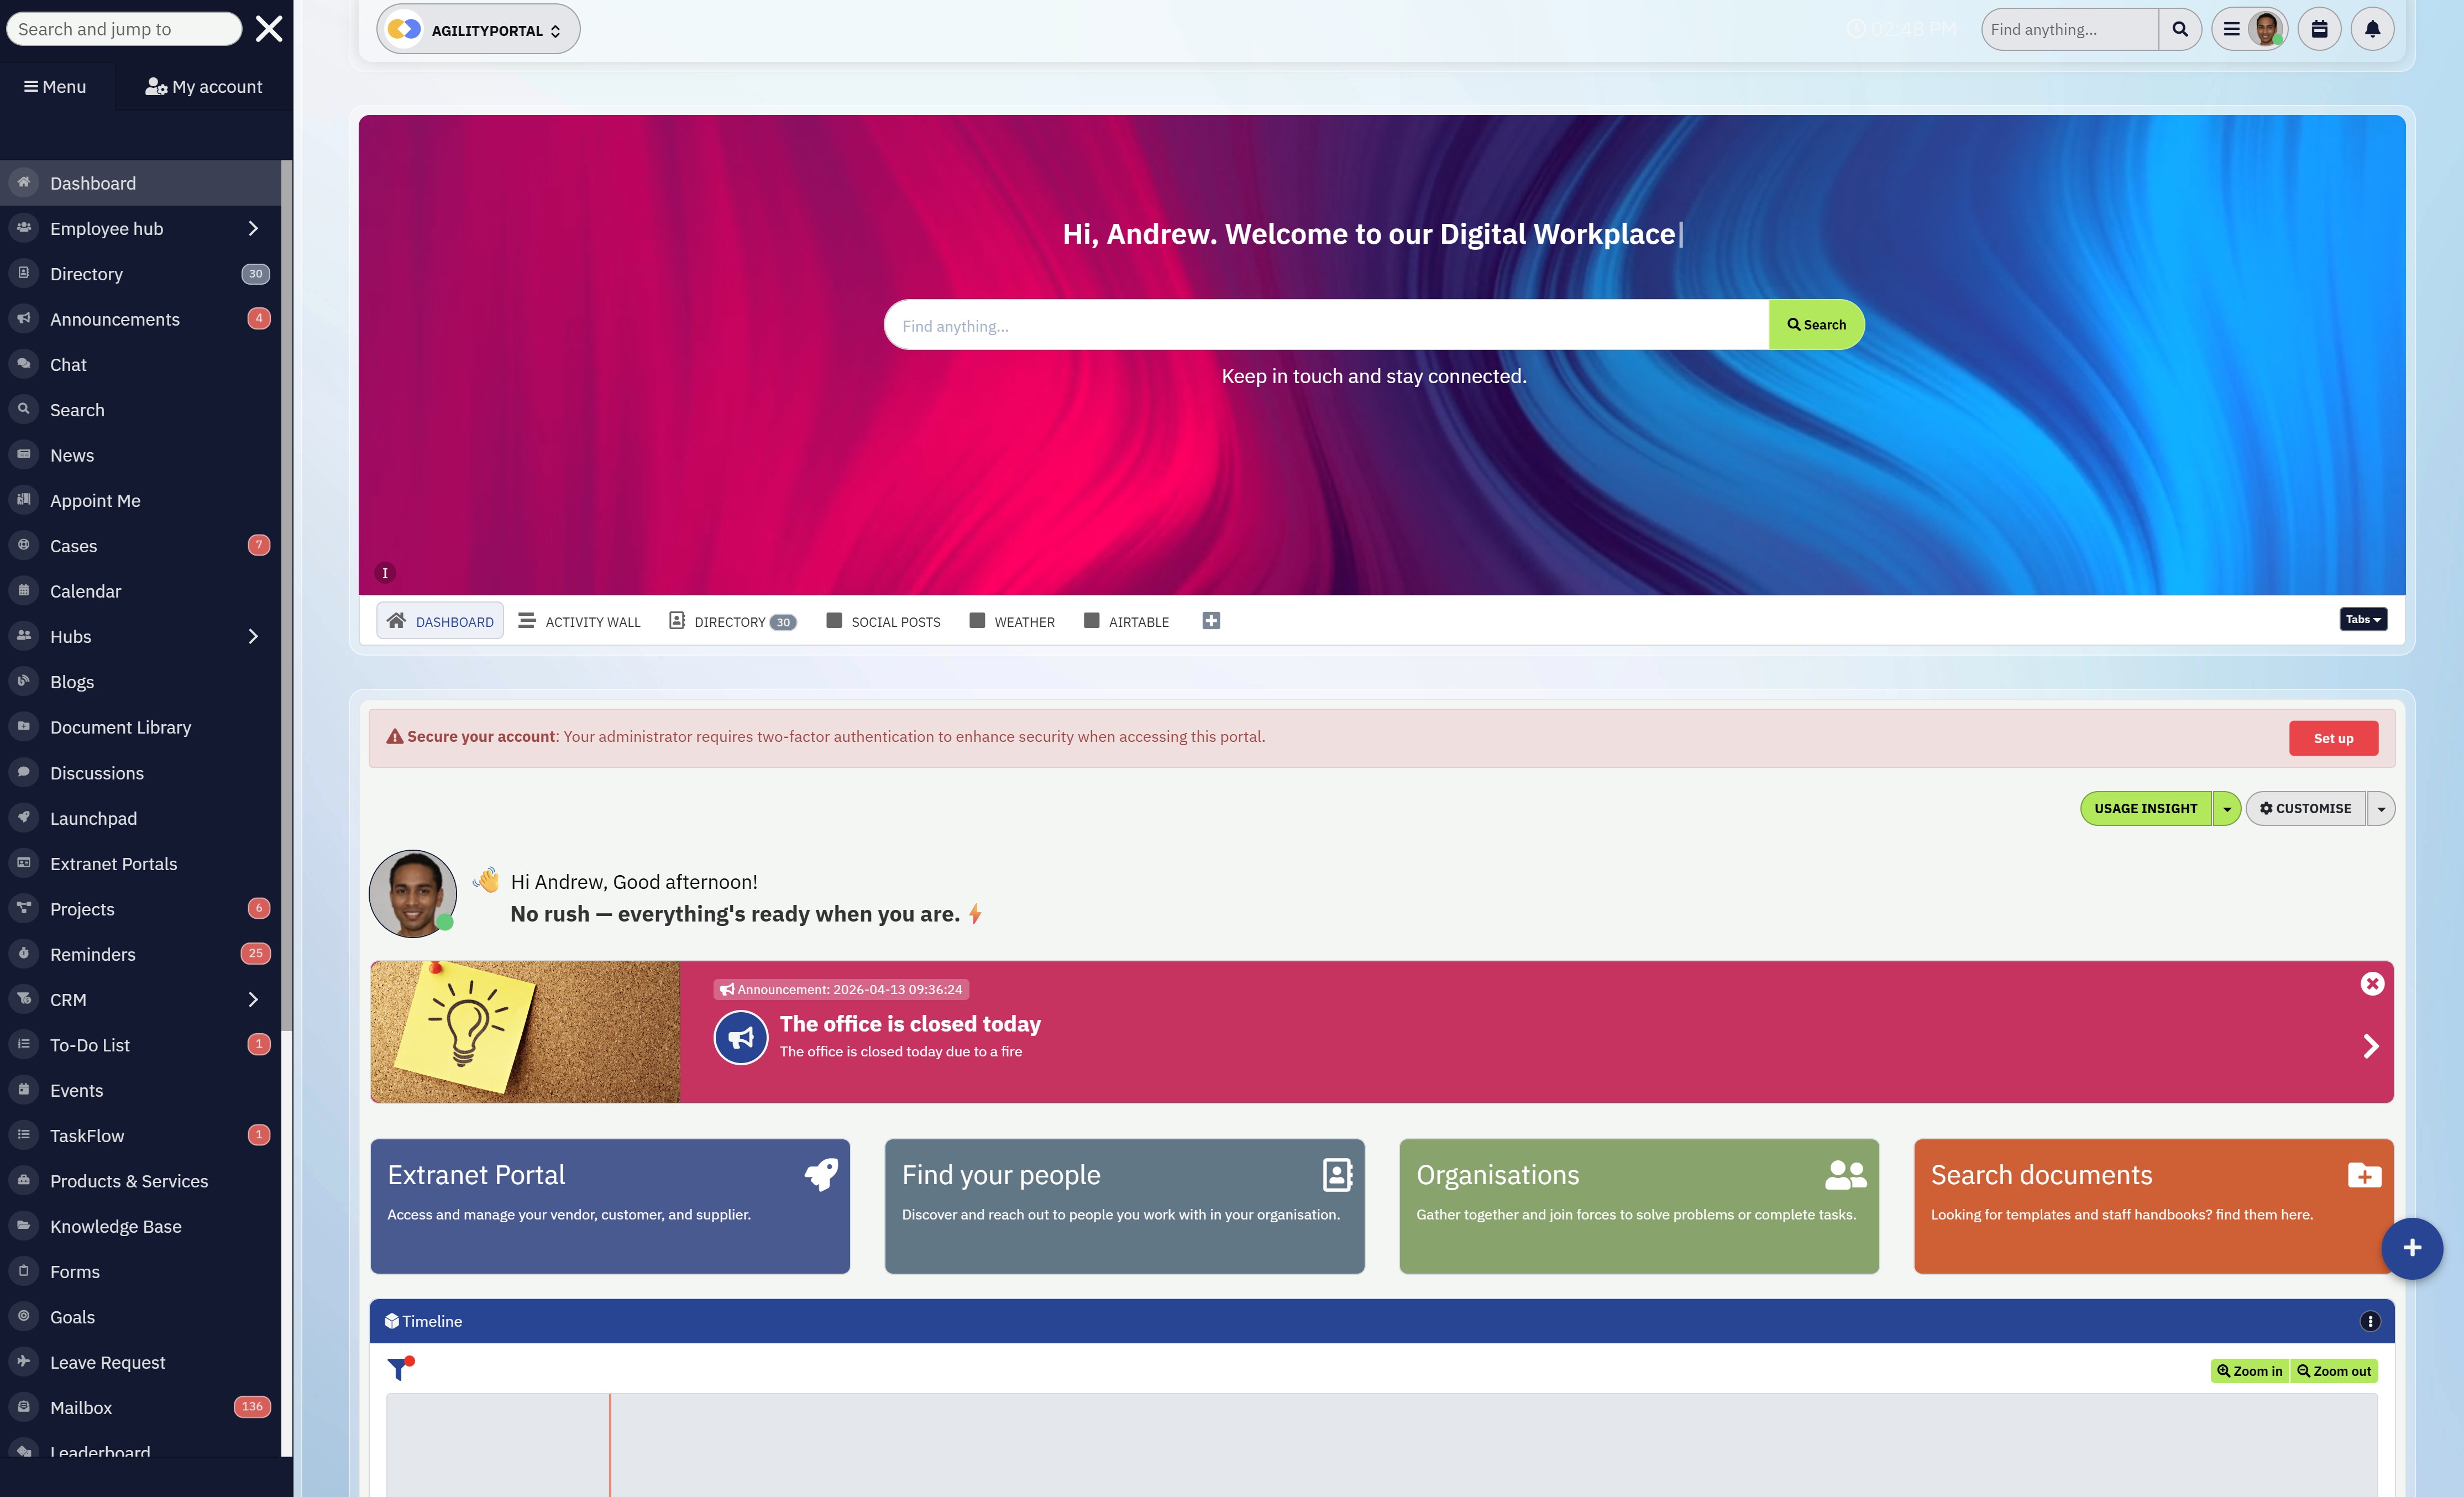Image resolution: width=2464 pixels, height=1497 pixels.
Task: Close the sidebar search with X
Action: click(269, 29)
